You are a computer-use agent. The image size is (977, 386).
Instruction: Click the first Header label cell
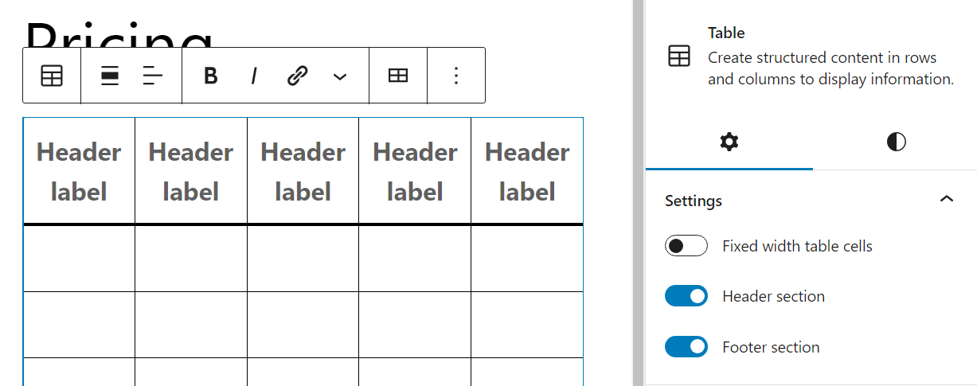point(79,171)
